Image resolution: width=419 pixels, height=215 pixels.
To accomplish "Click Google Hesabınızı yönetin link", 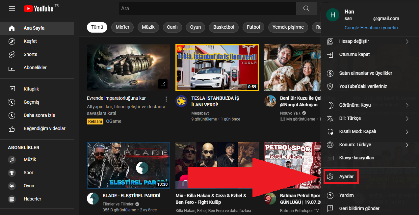I will (371, 28).
